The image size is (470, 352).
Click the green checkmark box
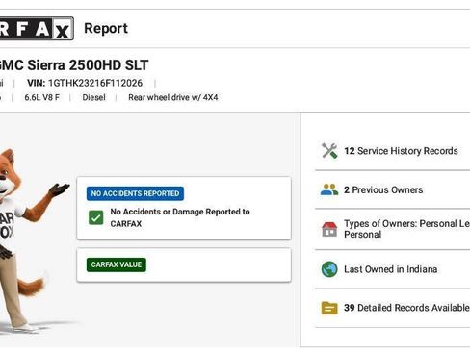pyautogui.click(x=95, y=217)
